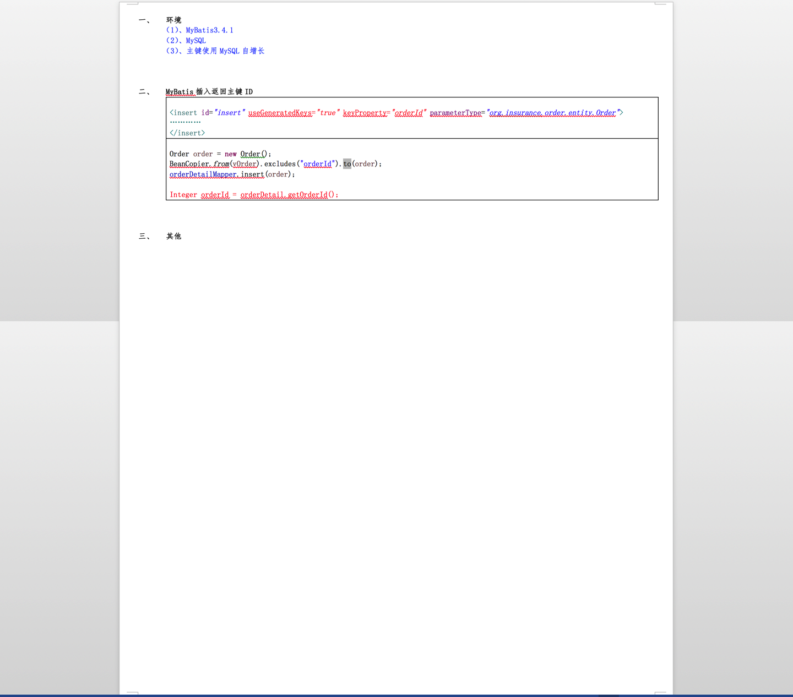Screen dimensions: 793x697
Task: Click "org.insurance.order.entity.Order" value
Action: [552, 113]
